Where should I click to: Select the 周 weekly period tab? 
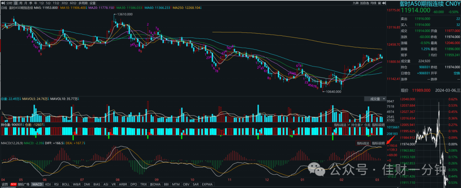(20, 3)
